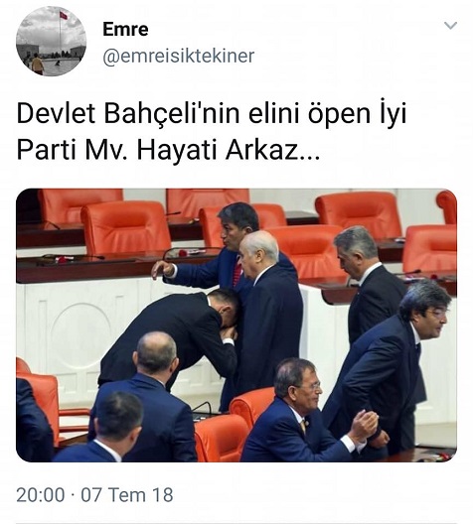Screen dimensions: 473x524
Task: Click the bald head seen from behind
Action: click(157, 351)
